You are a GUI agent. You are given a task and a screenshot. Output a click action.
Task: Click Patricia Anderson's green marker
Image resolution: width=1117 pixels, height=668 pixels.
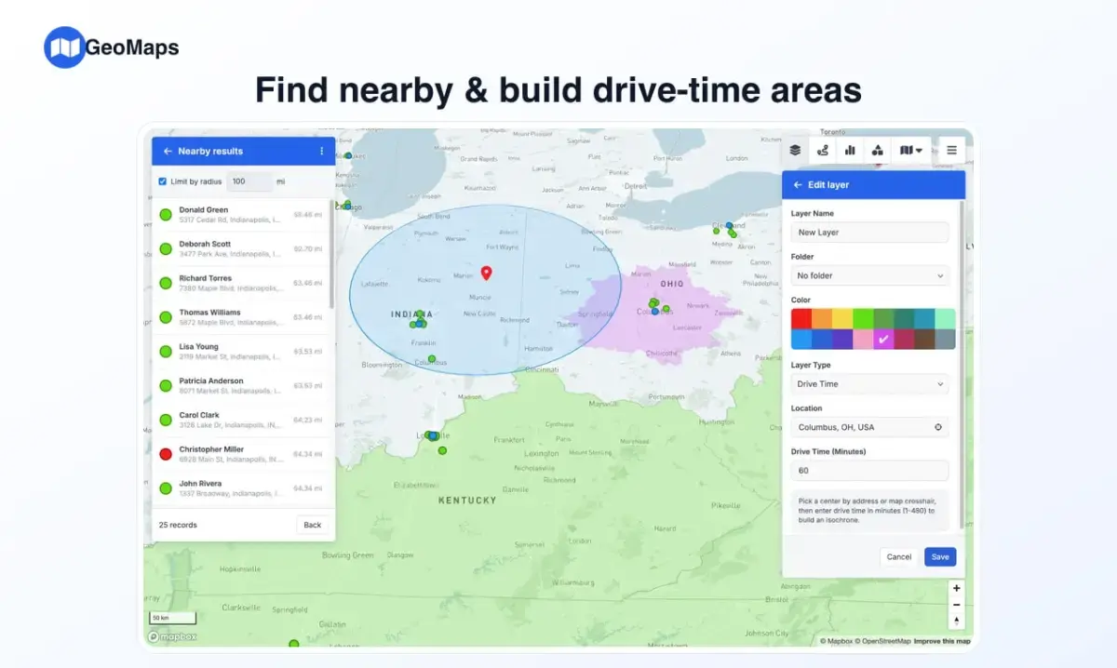(166, 385)
